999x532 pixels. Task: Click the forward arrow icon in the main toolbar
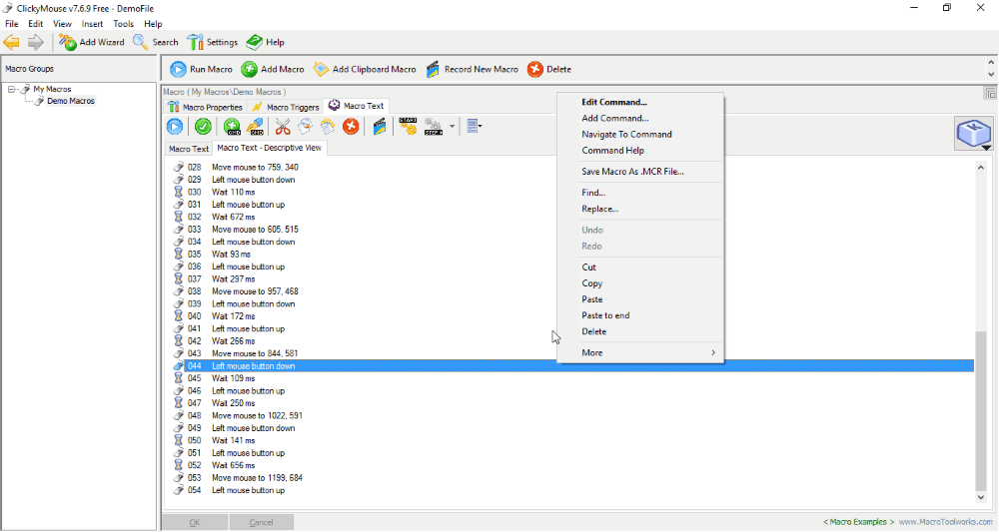36,43
